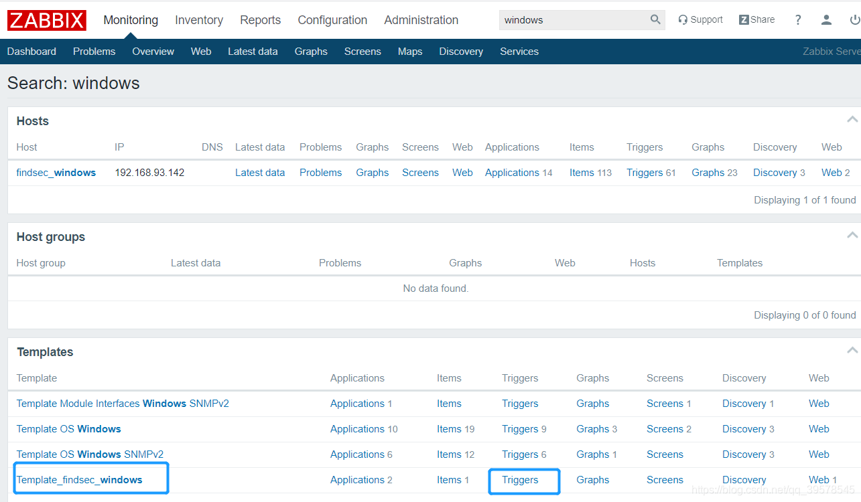This screenshot has width=861, height=502.
Task: Open Screens link for findsec_windows host
Action: click(x=420, y=173)
